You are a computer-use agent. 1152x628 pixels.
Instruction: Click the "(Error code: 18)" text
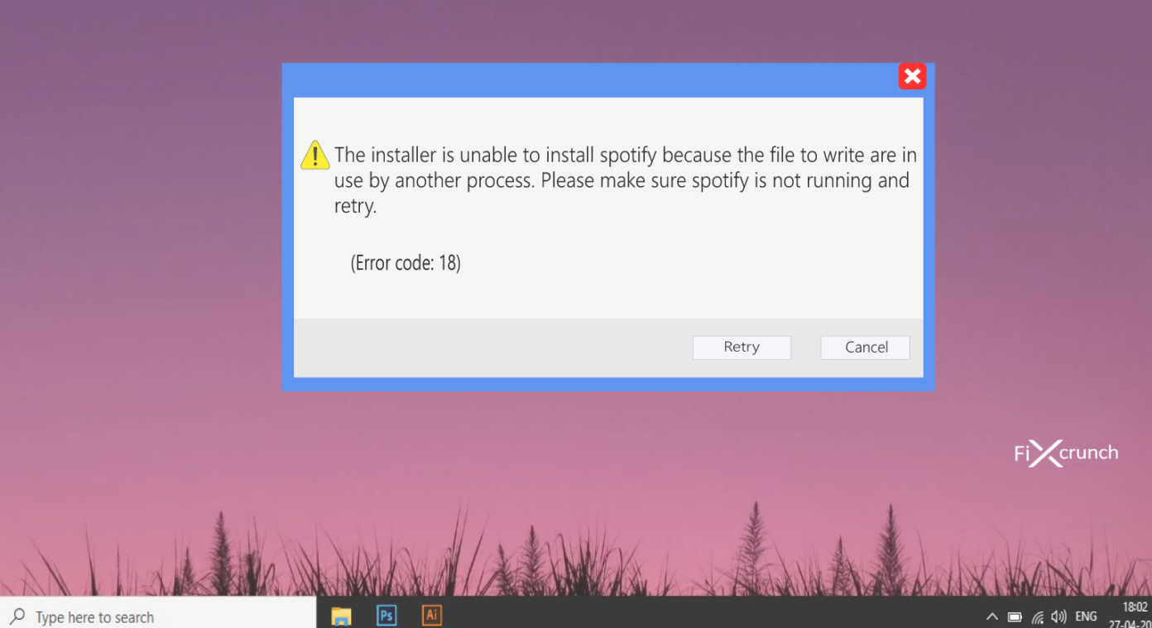click(x=406, y=263)
